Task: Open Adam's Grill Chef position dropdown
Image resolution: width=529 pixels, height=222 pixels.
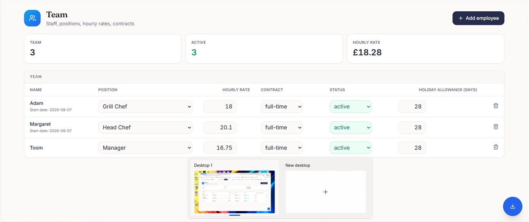Action: [x=145, y=107]
